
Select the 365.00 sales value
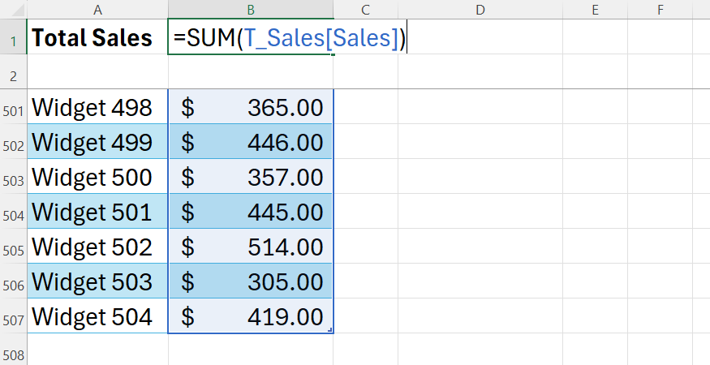coord(251,107)
